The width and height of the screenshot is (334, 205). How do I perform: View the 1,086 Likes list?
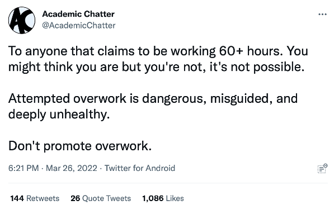point(163,198)
